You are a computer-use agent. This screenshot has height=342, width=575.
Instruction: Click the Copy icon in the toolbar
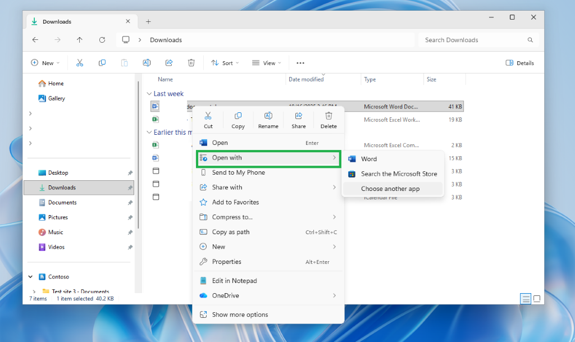pos(102,63)
